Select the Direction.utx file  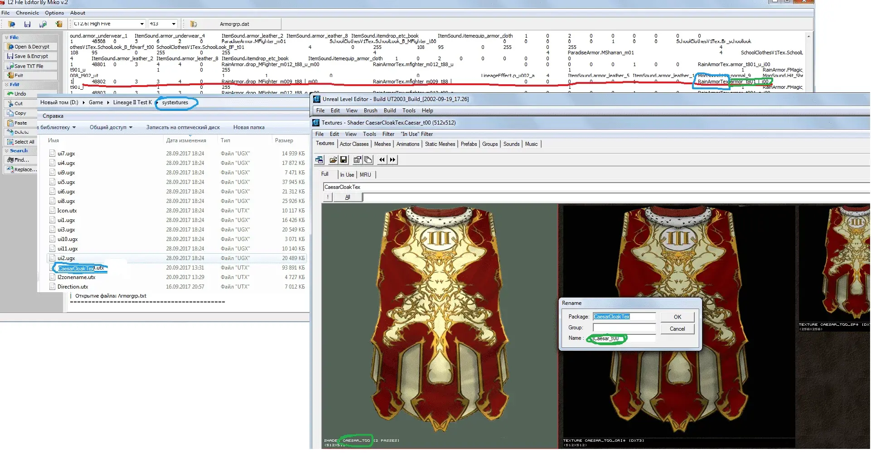tap(73, 287)
